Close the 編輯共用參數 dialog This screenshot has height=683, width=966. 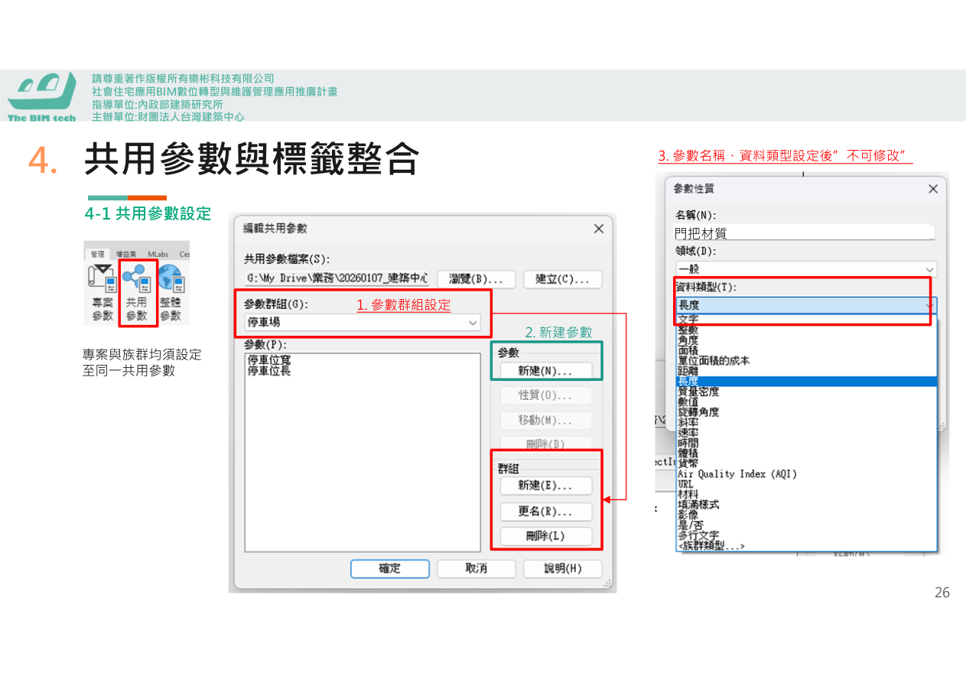(x=598, y=229)
